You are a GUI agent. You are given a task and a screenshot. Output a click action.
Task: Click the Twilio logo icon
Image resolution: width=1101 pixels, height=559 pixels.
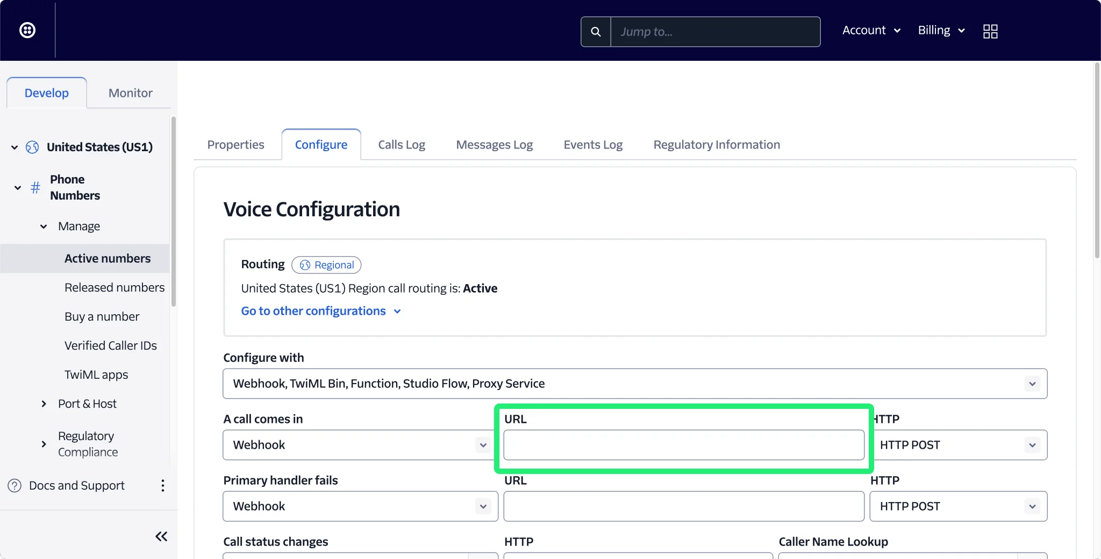pos(26,30)
